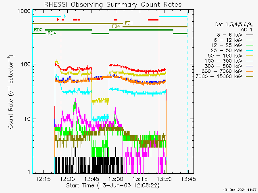This screenshot has height=193, width=258.
Task: Click the longest red flare flag bar
Action: pos(153,20)
